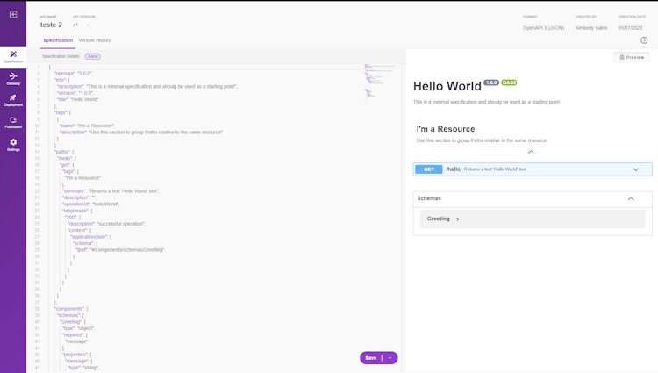Click the Preview button
Image resolution: width=658 pixels, height=373 pixels.
pos(632,57)
